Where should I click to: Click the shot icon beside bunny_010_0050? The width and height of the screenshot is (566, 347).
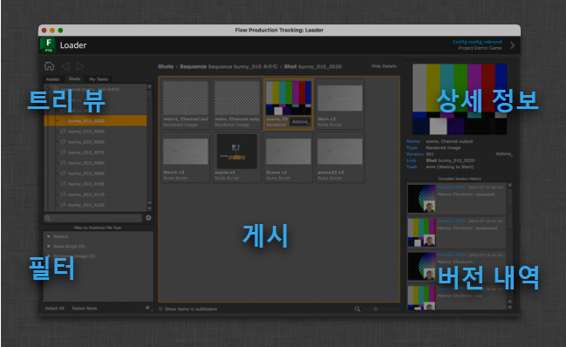(63, 142)
